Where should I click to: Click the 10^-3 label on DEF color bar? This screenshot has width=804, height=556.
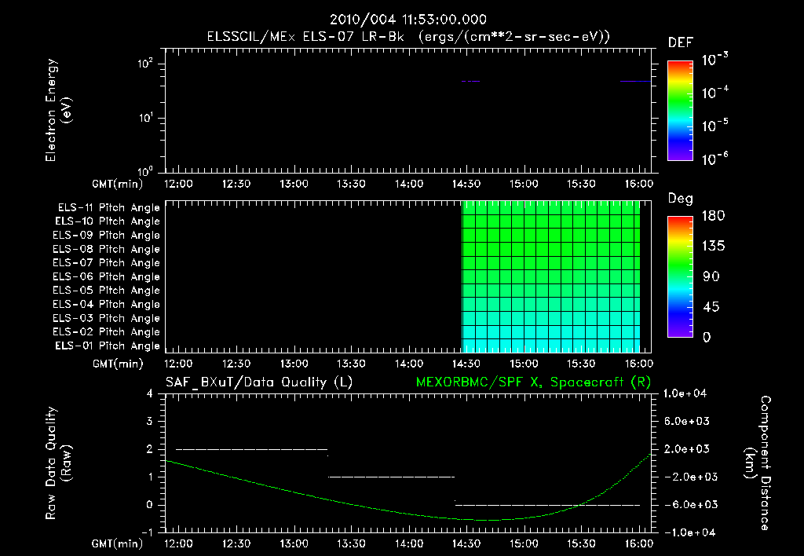click(x=715, y=60)
